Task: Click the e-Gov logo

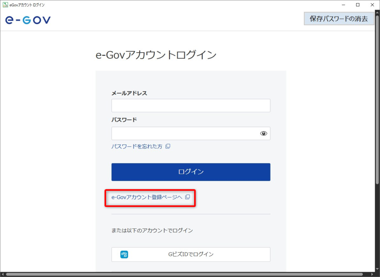Action: pyautogui.click(x=28, y=20)
